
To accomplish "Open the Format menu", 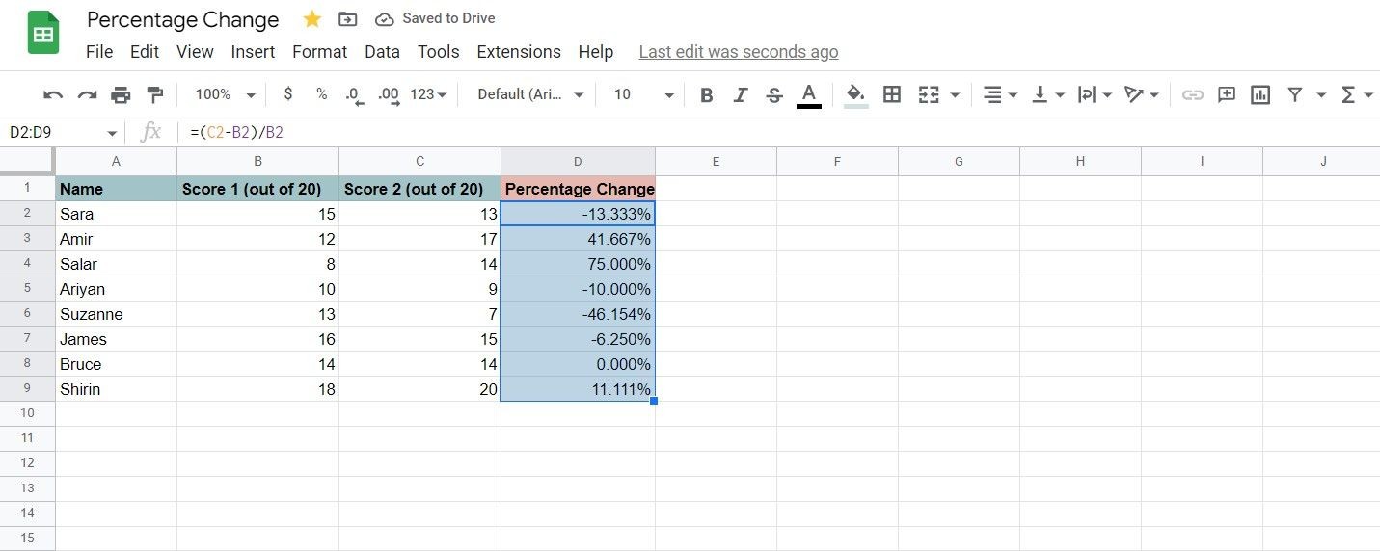I will [x=319, y=52].
